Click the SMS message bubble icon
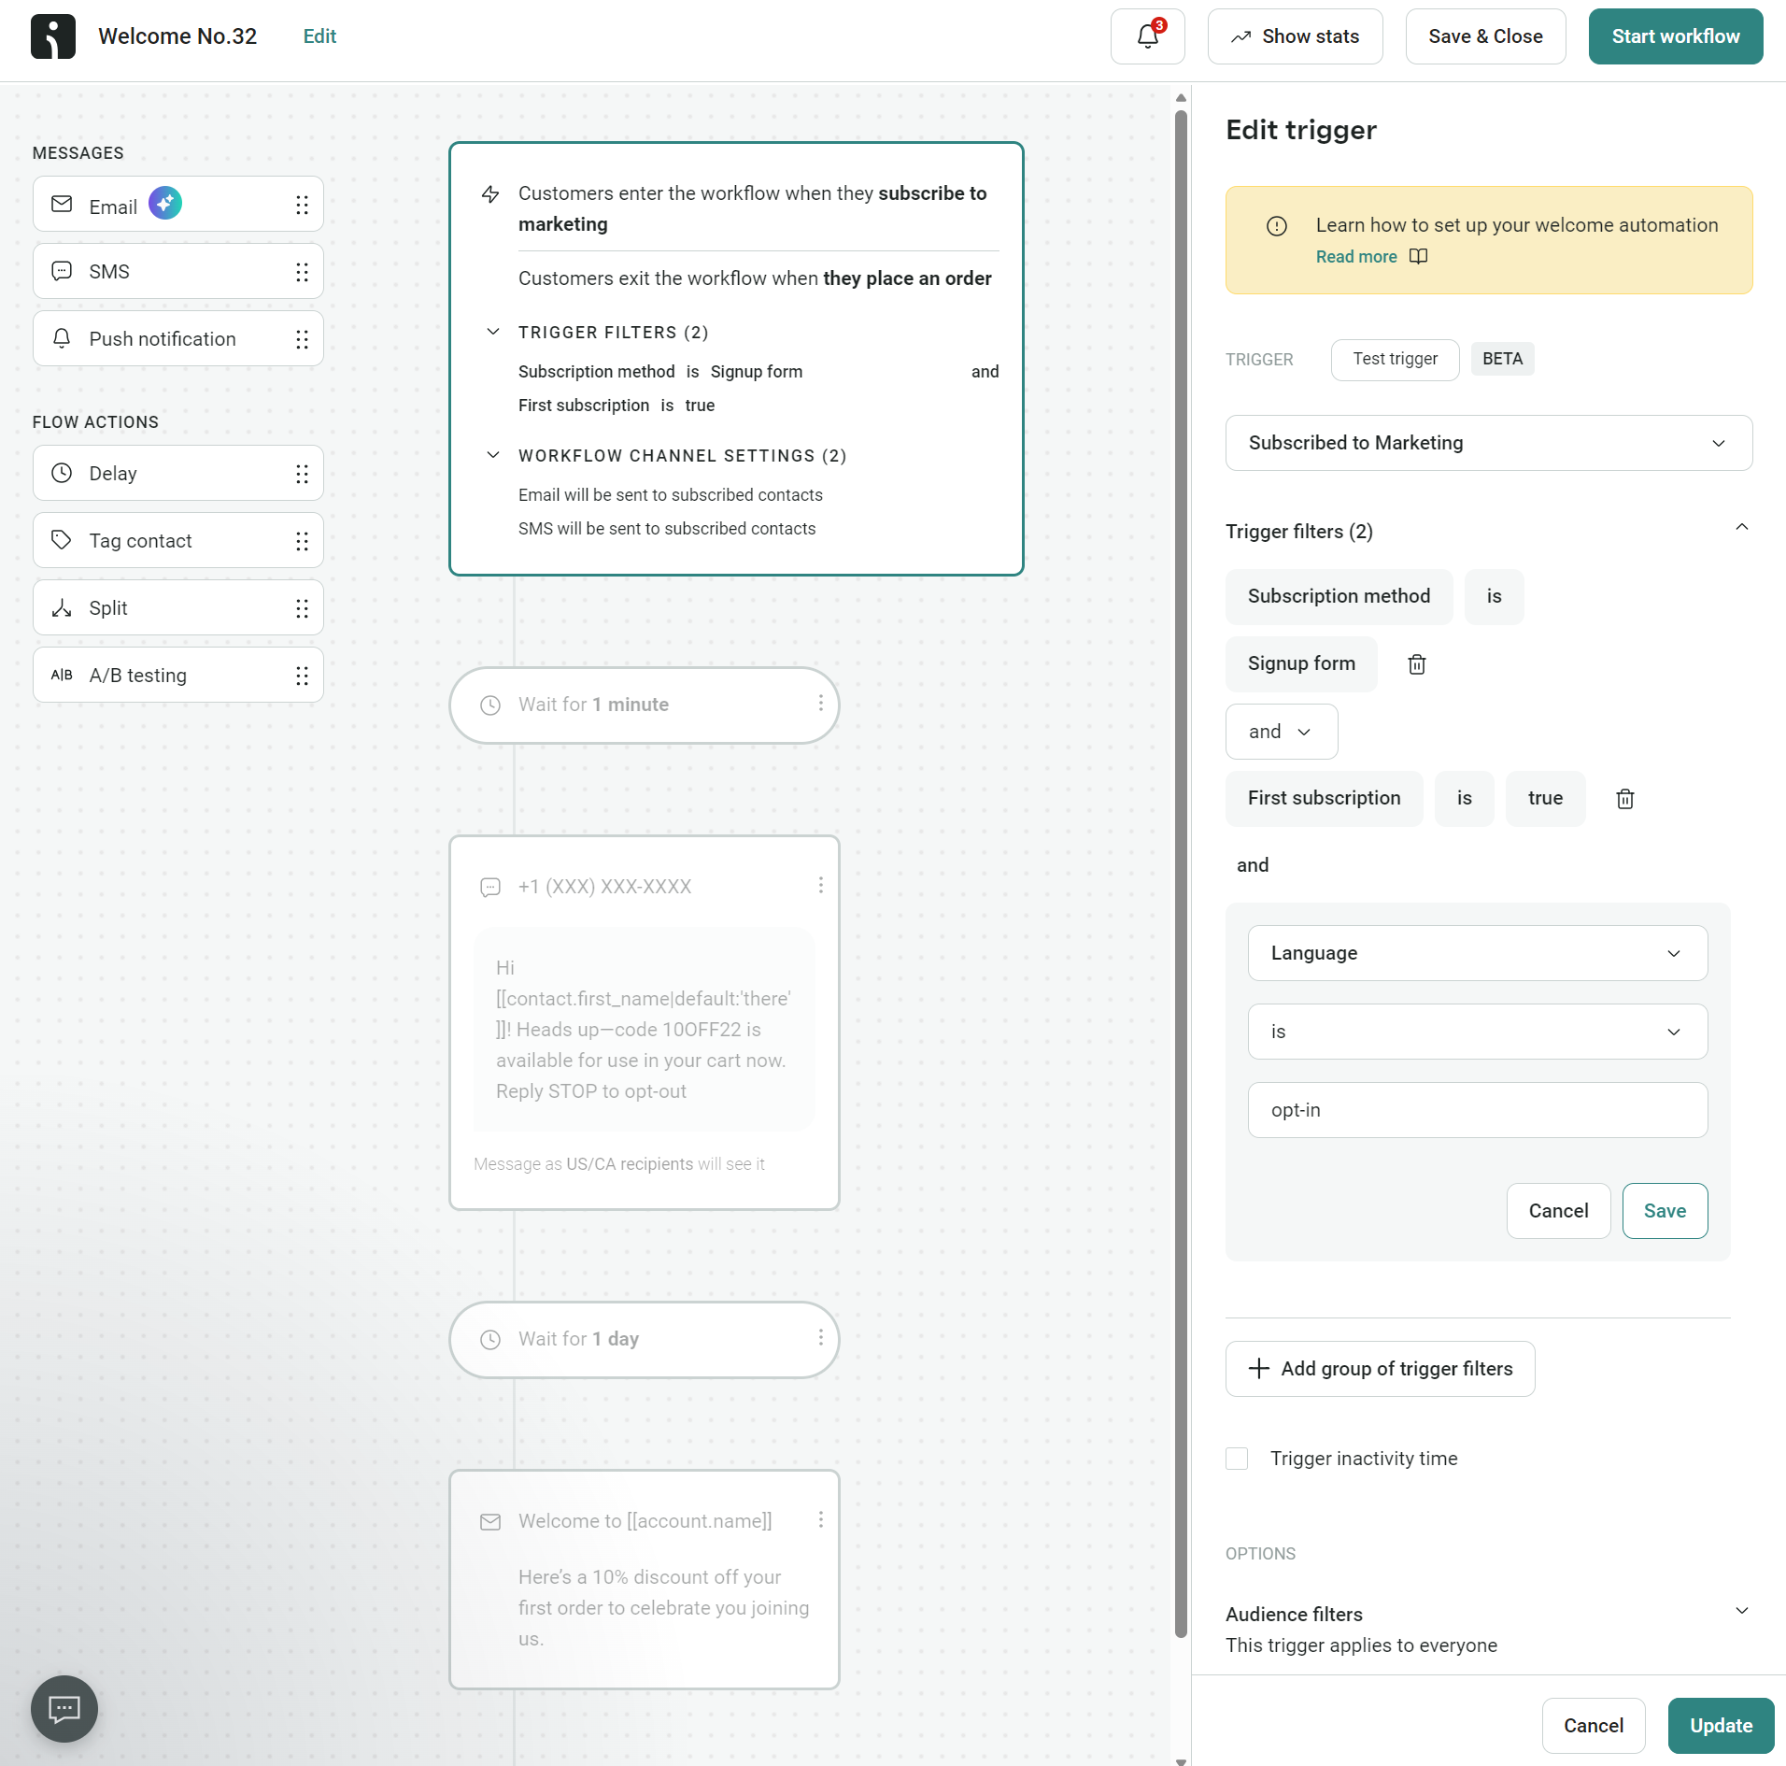Image resolution: width=1786 pixels, height=1766 pixels. tap(61, 271)
